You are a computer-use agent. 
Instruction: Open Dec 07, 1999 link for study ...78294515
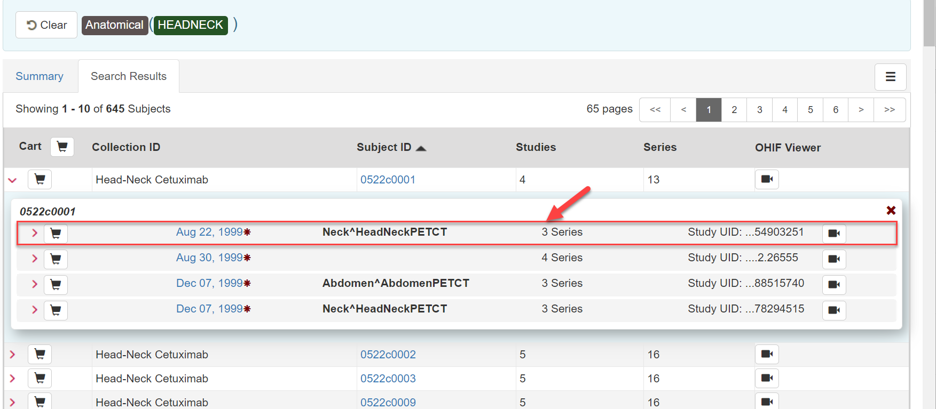(x=210, y=309)
